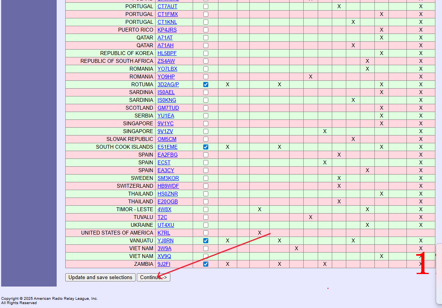Viewport: 442px width, 308px height.
Task: Click Update and save selections button
Action: [100, 278]
